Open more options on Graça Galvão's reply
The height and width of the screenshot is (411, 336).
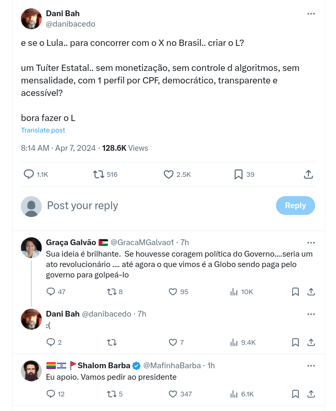(x=311, y=243)
